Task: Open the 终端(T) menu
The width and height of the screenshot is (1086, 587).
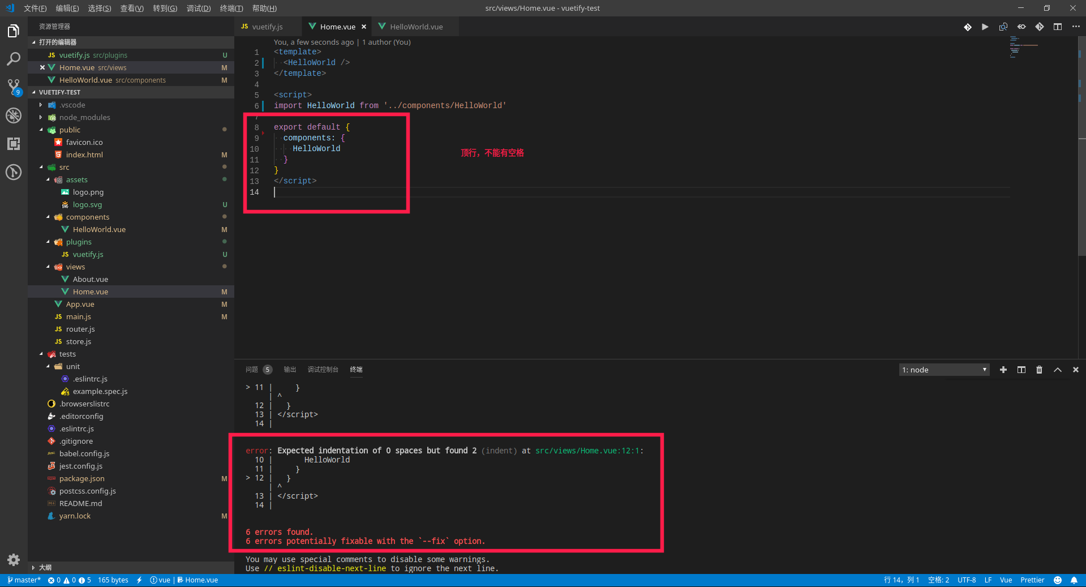Action: coord(231,8)
